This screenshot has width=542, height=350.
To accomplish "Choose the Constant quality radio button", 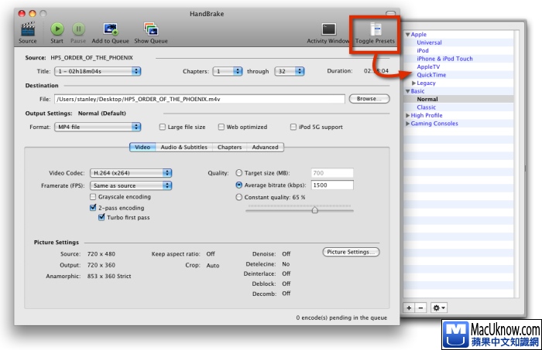I will tap(238, 197).
